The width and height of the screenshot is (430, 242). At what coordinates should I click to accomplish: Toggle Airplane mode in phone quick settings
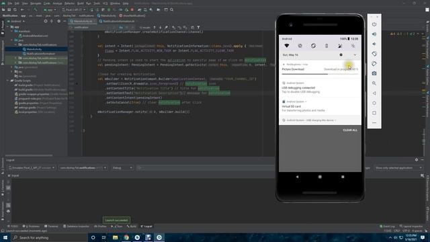(x=353, y=46)
